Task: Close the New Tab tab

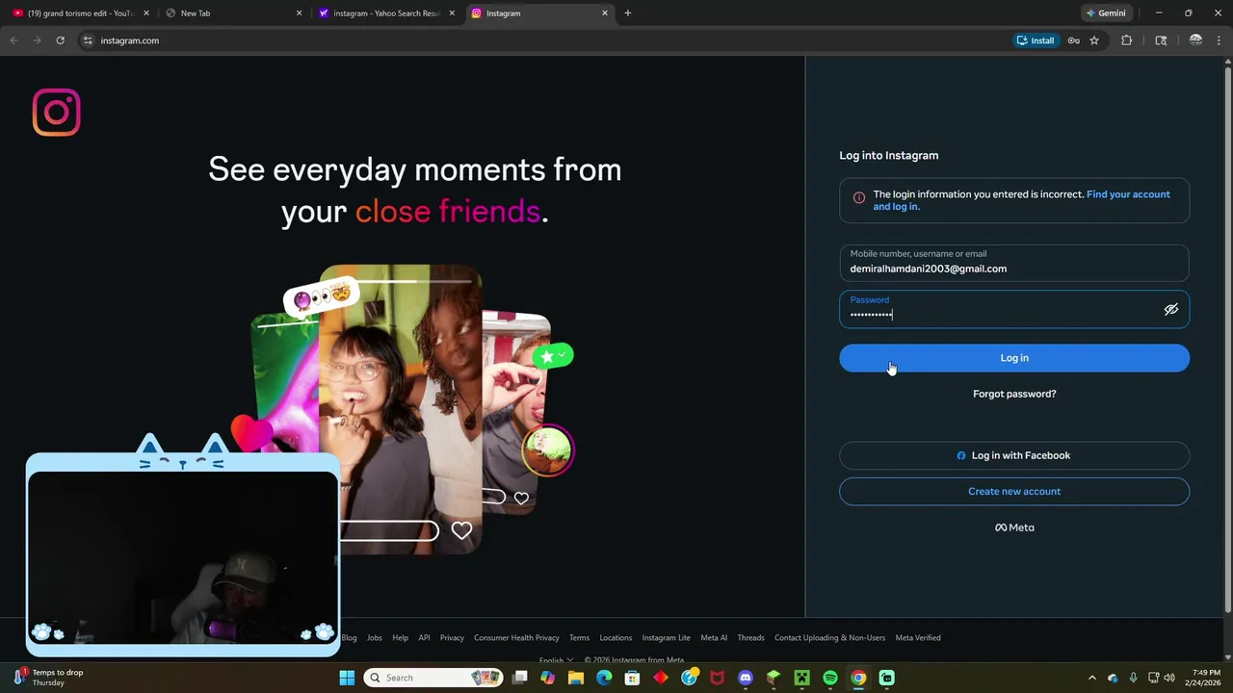Action: click(x=299, y=13)
